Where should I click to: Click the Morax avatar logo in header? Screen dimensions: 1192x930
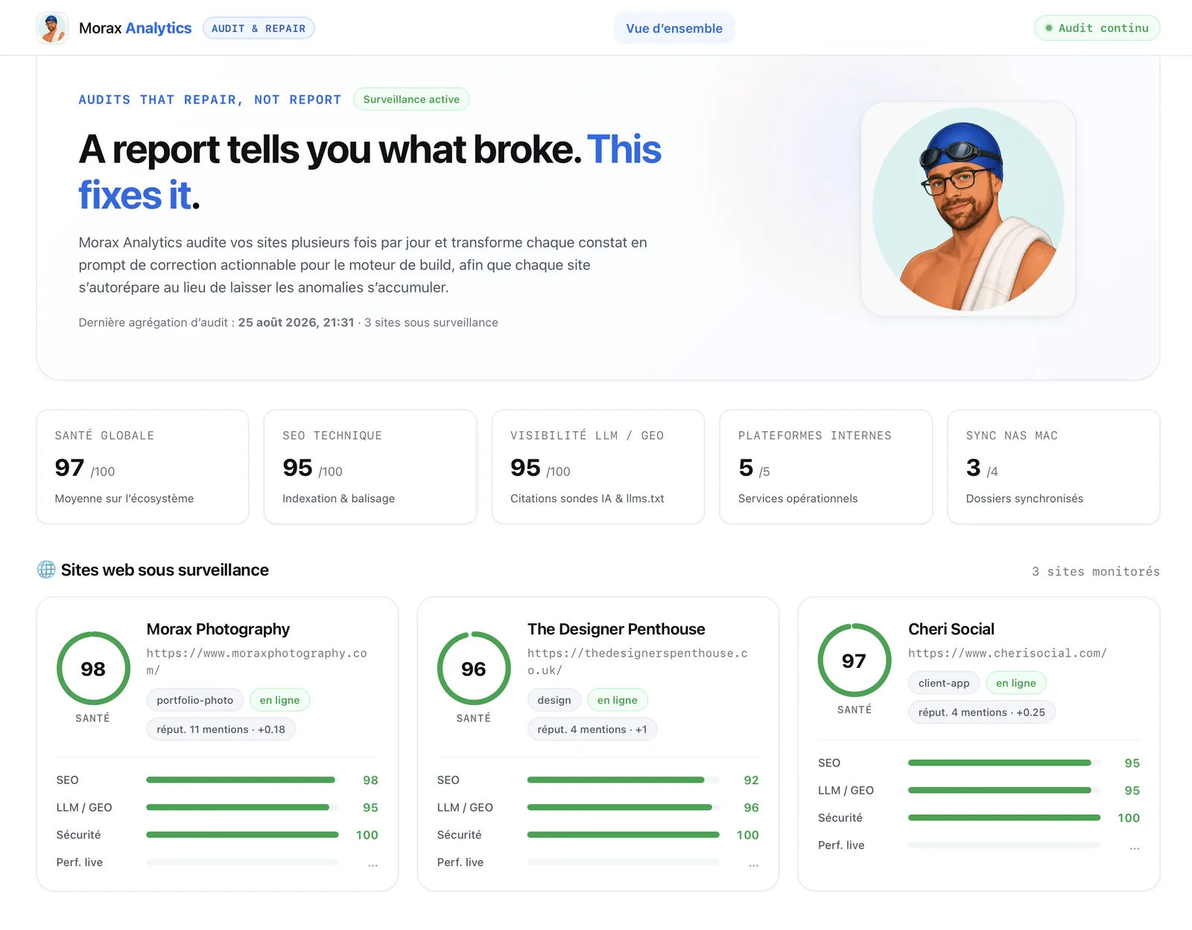point(52,28)
